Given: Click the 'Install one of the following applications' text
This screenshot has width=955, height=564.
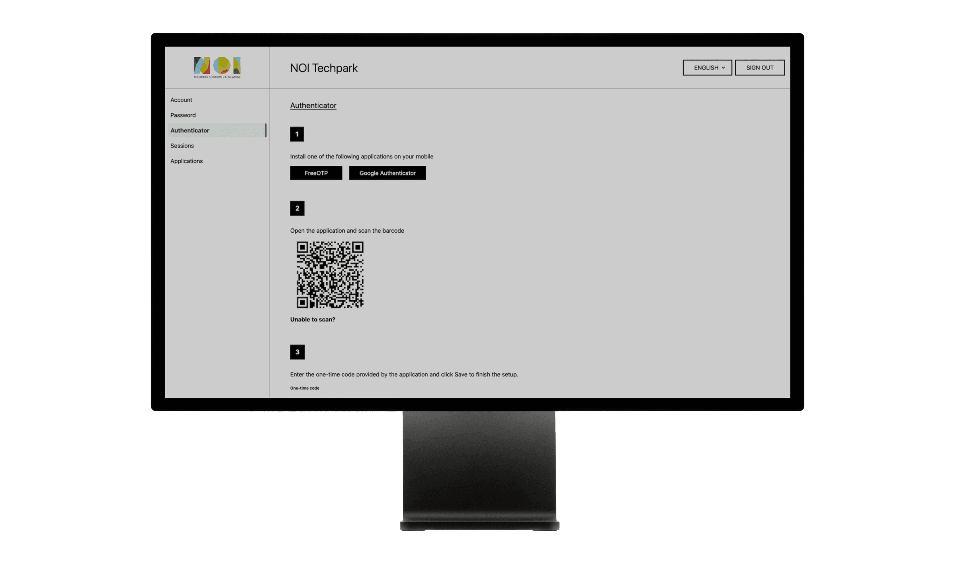Looking at the screenshot, I should [361, 157].
